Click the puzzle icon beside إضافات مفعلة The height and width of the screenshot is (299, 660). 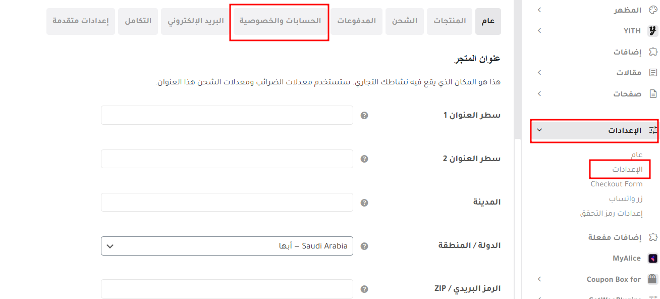tap(653, 237)
